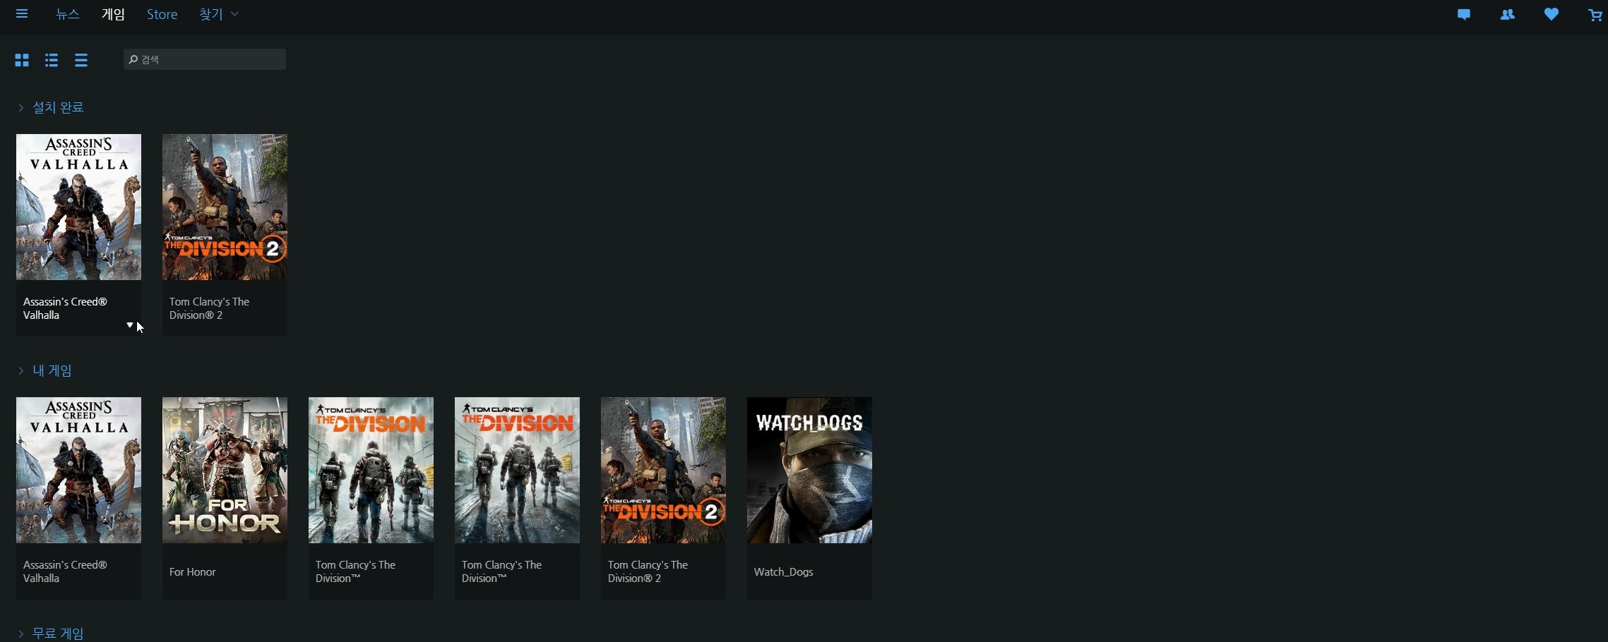Click installed Assassin's Creed® Valhalla title

pos(65,308)
